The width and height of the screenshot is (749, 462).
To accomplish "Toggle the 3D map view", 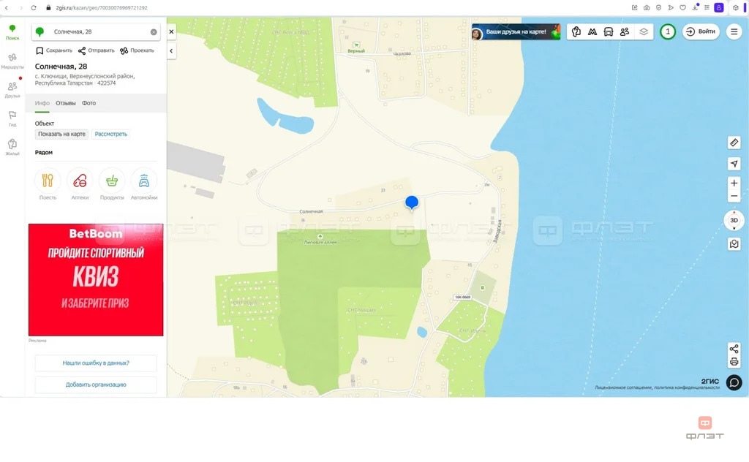I will pos(734,220).
